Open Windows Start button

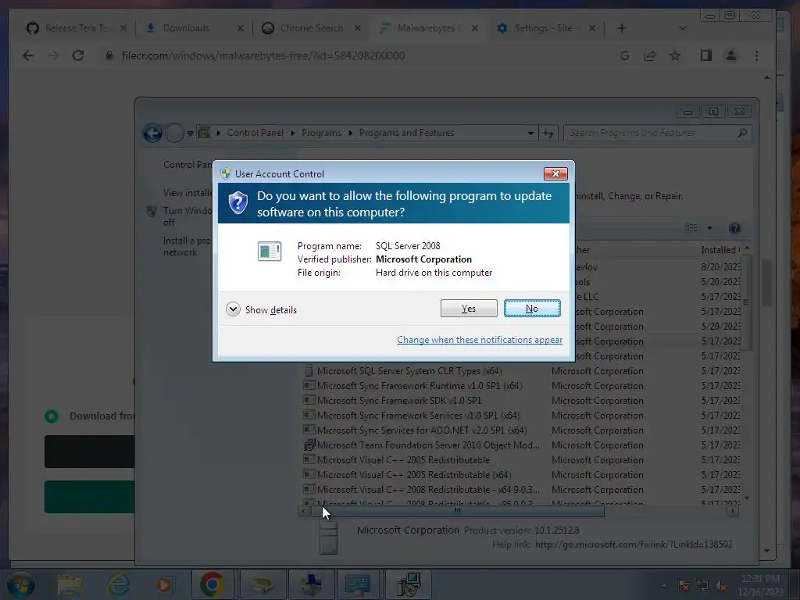20,584
